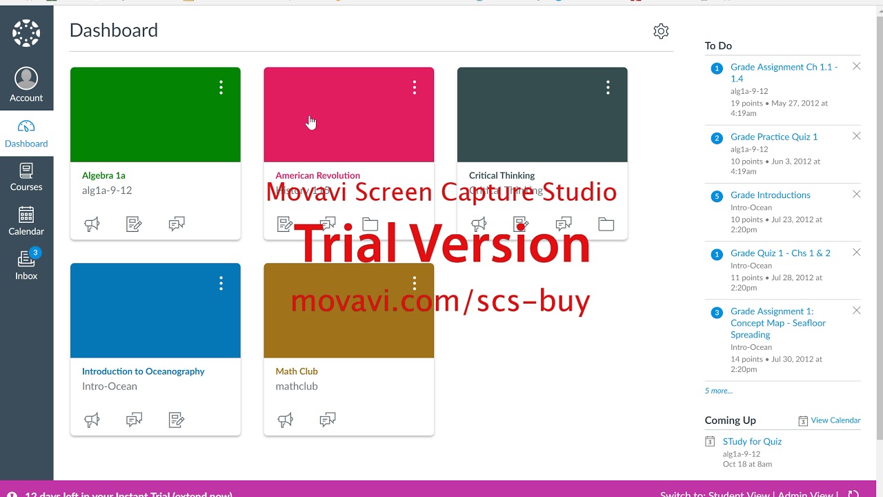Open the Account menu in sidebar
The image size is (883, 497).
click(26, 85)
